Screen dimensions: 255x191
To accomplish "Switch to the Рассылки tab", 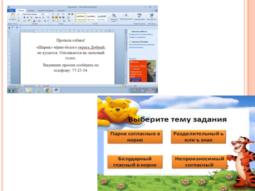I will [61, 11].
